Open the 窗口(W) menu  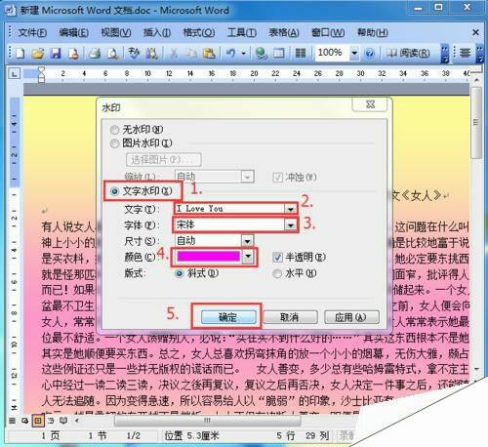[328, 32]
